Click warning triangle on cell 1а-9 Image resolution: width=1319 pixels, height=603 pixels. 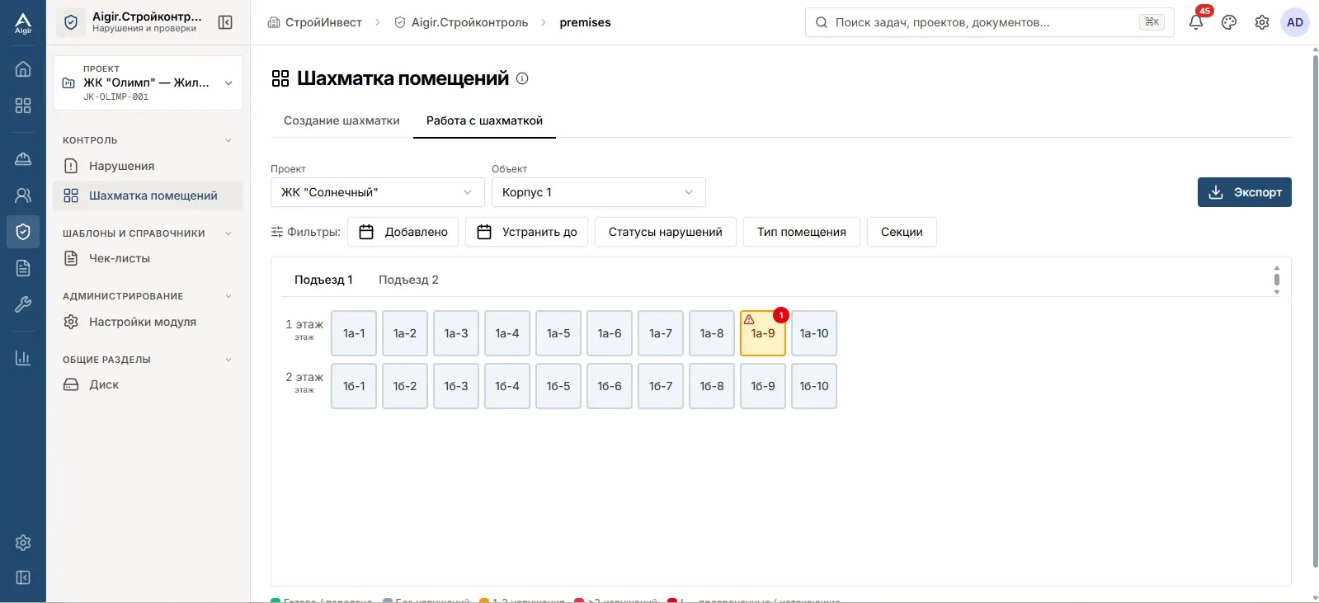[749, 319]
